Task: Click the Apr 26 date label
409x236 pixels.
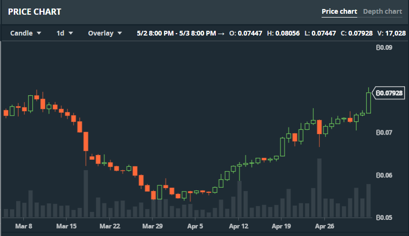Action: [324, 226]
